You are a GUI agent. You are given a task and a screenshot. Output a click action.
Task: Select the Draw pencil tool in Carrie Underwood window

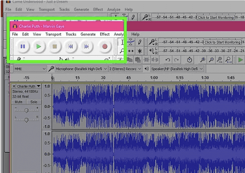point(133,17)
